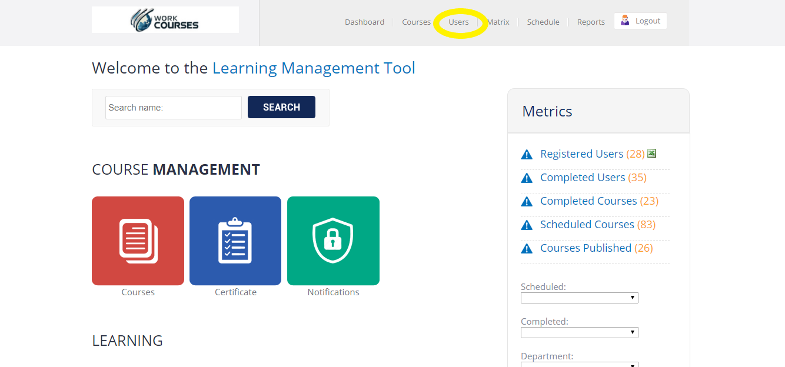Expand the Scheduled dropdown

(579, 298)
